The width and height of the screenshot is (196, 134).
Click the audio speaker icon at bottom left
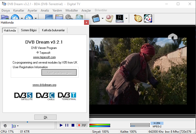(5, 126)
